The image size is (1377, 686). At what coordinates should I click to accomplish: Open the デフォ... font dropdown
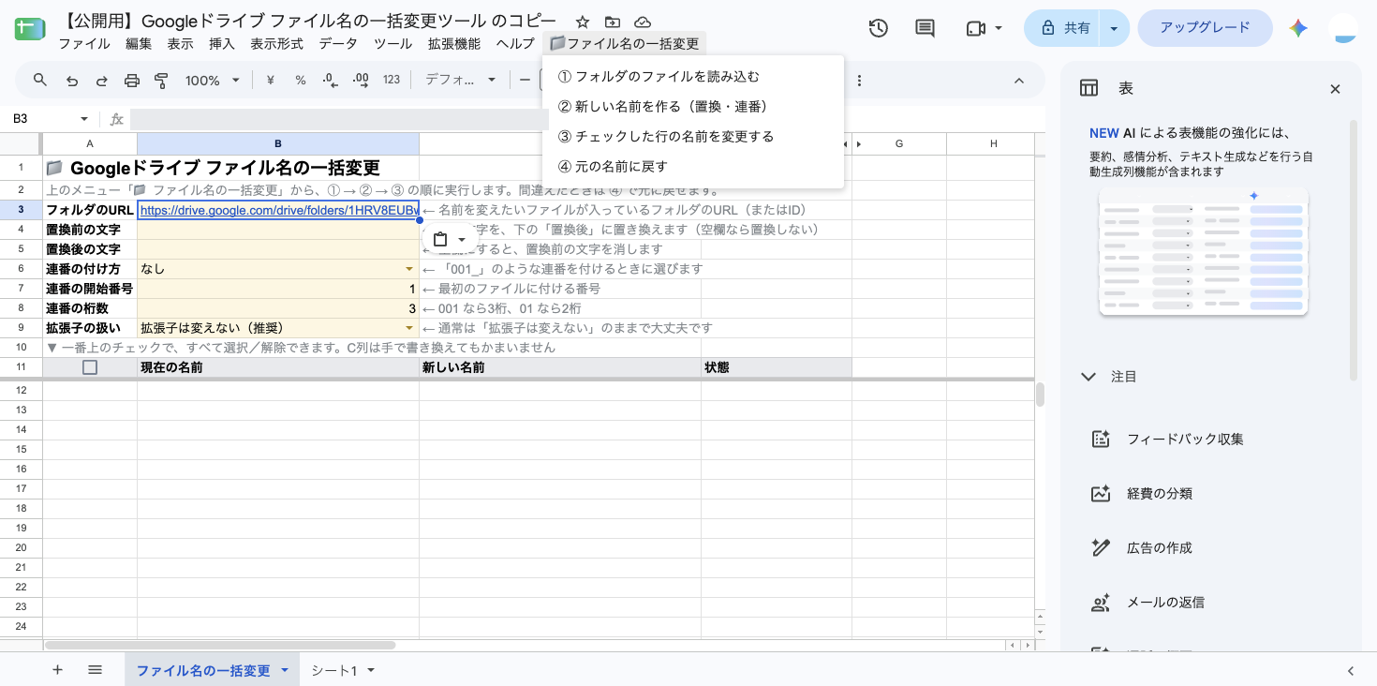tap(461, 80)
